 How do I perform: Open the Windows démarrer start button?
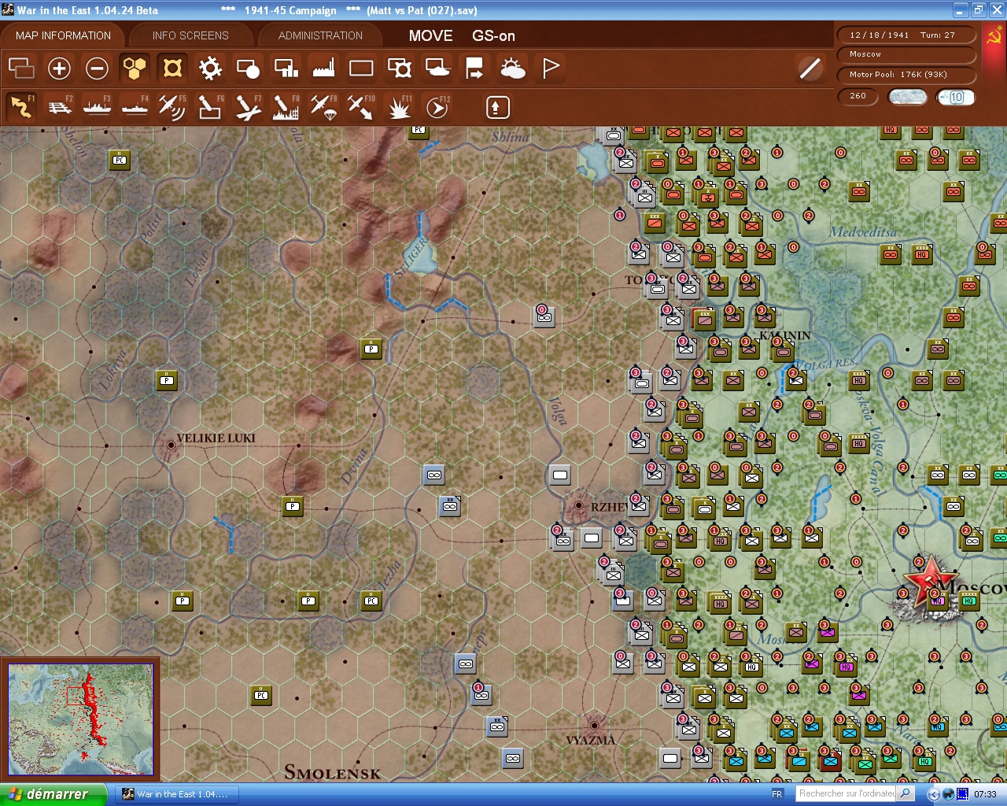pos(53,794)
